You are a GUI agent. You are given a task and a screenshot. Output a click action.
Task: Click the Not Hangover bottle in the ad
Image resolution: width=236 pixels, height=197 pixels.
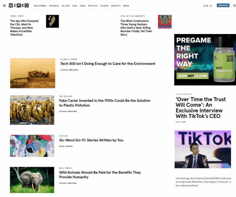click(x=224, y=59)
